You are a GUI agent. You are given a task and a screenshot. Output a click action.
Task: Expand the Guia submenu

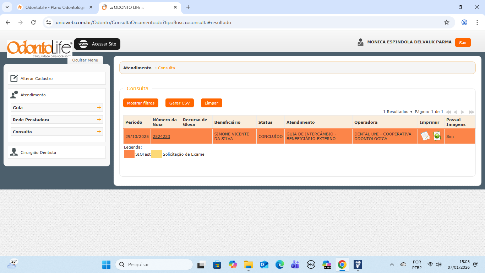click(99, 108)
